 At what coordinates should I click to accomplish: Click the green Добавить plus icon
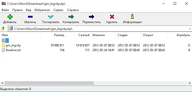tap(10, 17)
